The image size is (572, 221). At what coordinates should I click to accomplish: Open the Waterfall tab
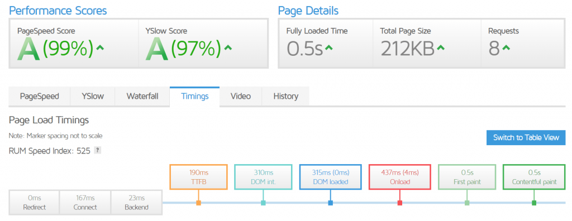point(142,97)
